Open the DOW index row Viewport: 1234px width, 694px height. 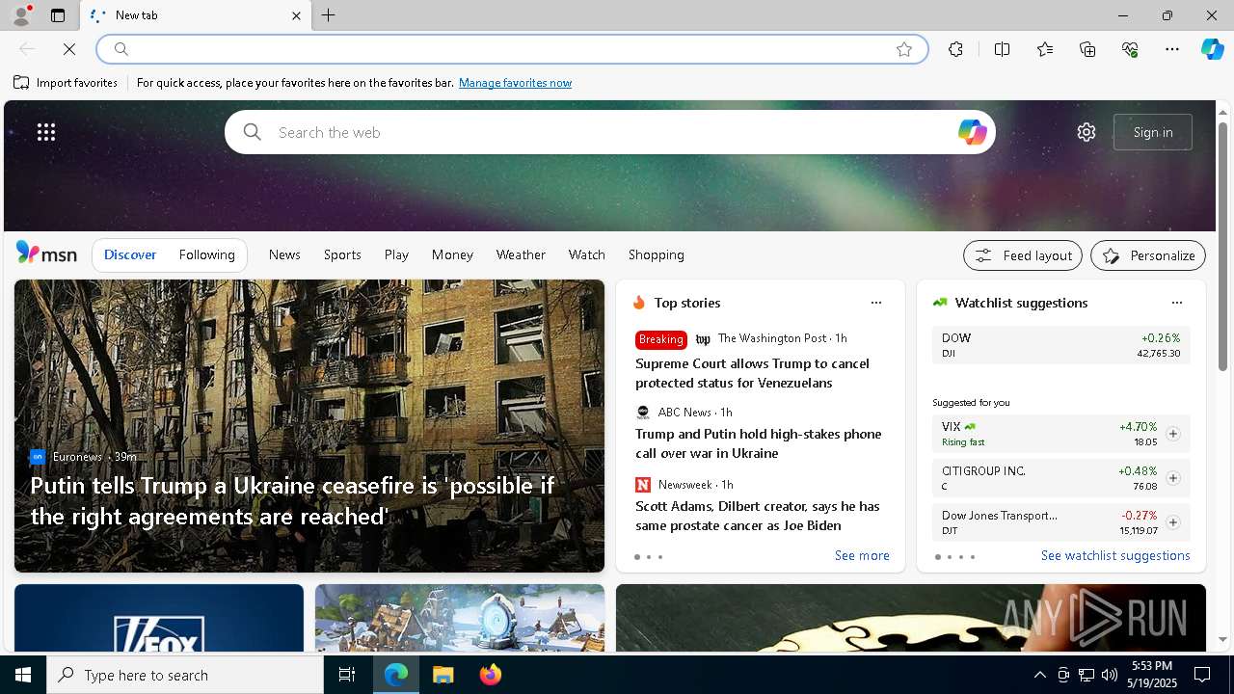click(x=1060, y=345)
